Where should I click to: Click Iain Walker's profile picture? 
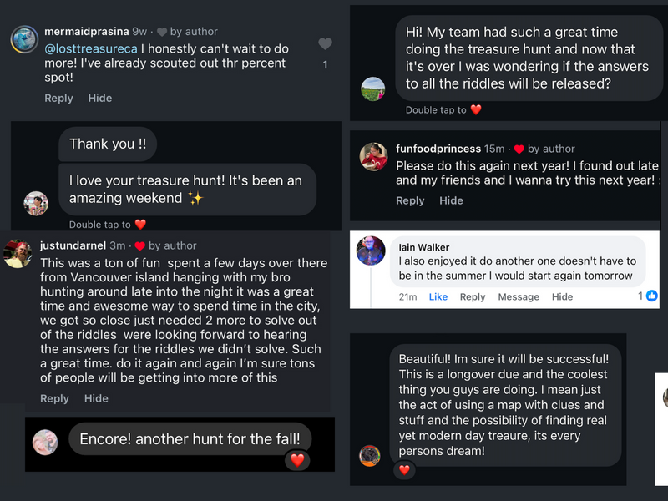372,250
